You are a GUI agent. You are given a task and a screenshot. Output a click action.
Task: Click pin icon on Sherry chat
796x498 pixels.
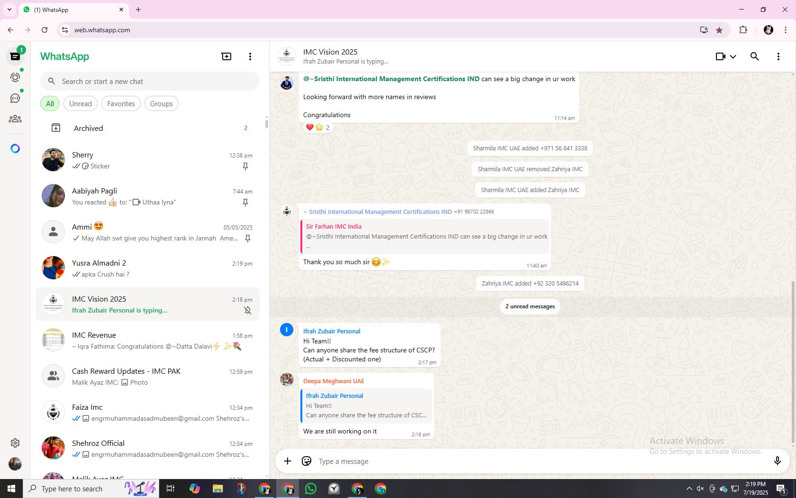coord(245,166)
